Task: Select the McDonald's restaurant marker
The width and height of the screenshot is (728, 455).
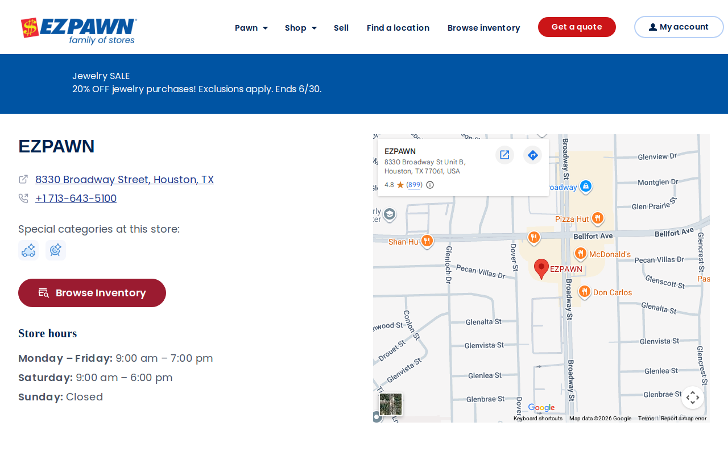Action: pos(580,254)
